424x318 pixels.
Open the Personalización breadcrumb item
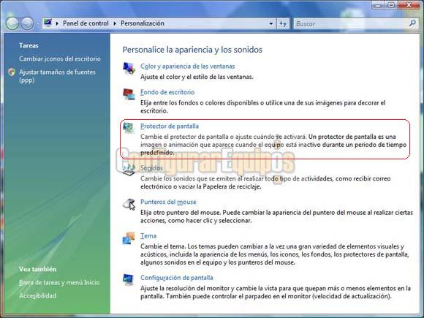pos(143,23)
